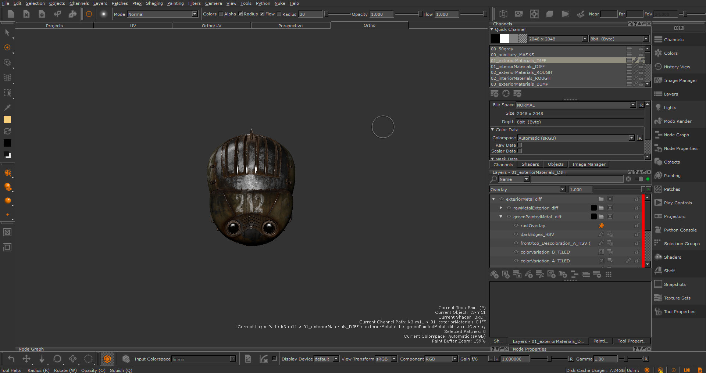Click the Radius value input field

tap(310, 14)
